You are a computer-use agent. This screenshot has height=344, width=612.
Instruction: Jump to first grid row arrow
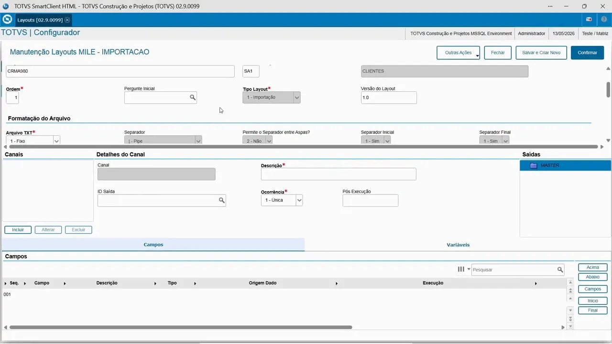click(570, 282)
